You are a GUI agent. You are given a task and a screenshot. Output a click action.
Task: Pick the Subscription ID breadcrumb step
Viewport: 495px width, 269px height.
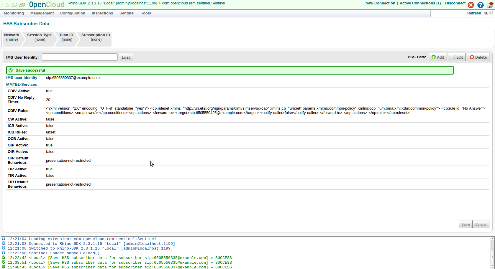click(96, 37)
